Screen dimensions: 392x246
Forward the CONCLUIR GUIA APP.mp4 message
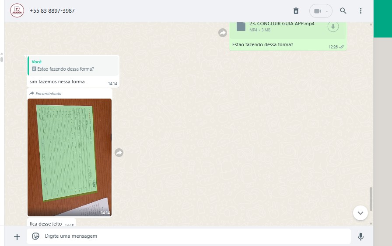click(223, 33)
